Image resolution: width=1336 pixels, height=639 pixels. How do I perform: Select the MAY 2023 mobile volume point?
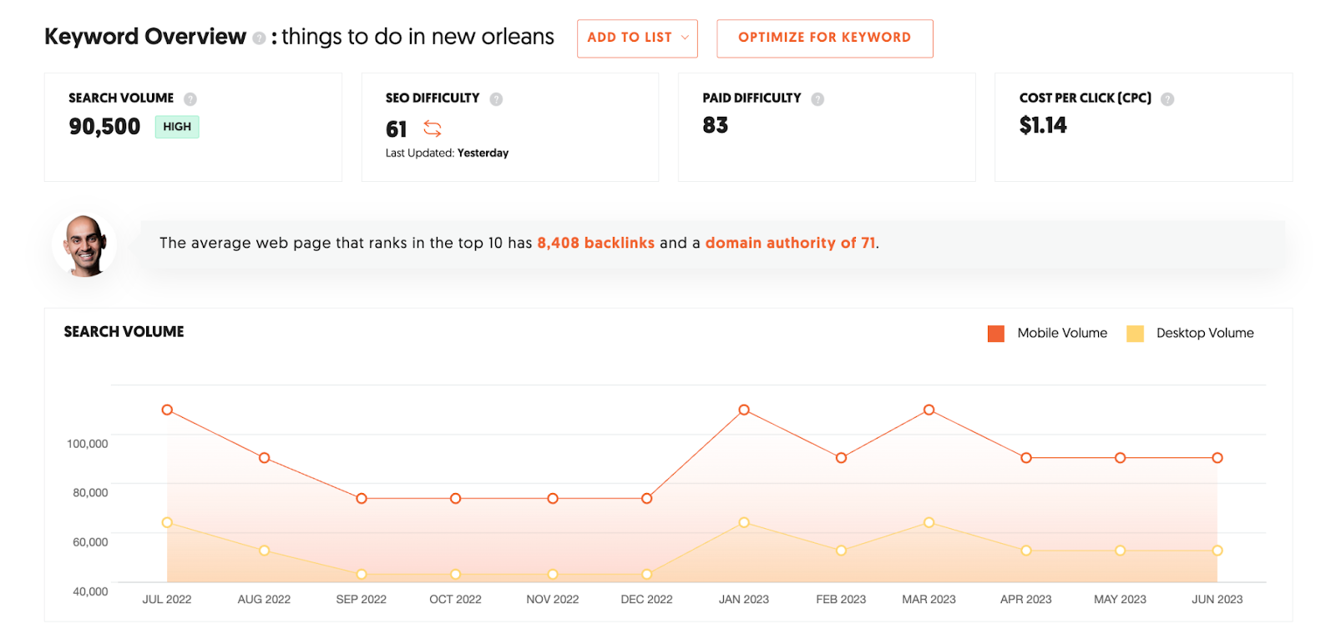1121,458
